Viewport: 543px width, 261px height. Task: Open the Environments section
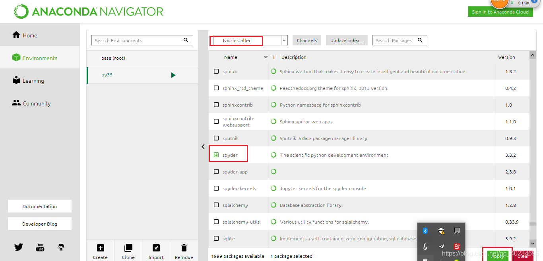click(x=40, y=58)
